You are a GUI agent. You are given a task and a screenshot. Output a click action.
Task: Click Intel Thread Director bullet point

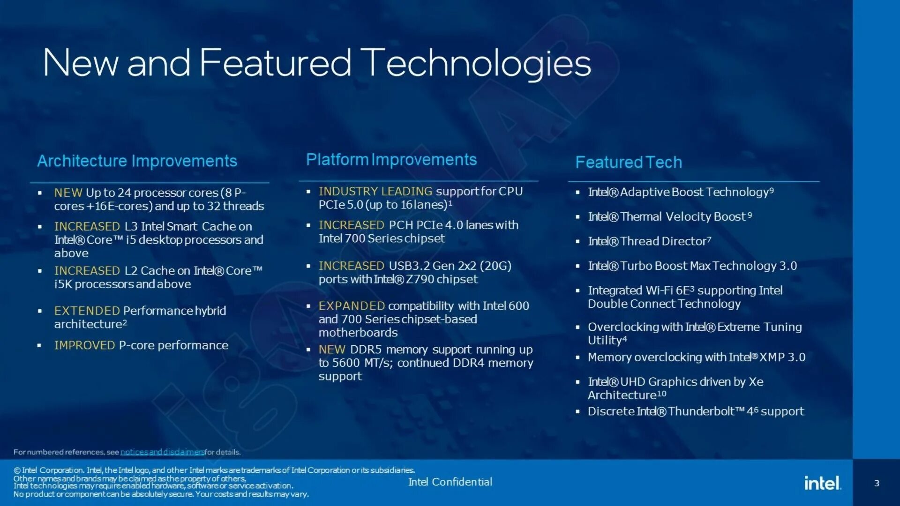tap(648, 240)
